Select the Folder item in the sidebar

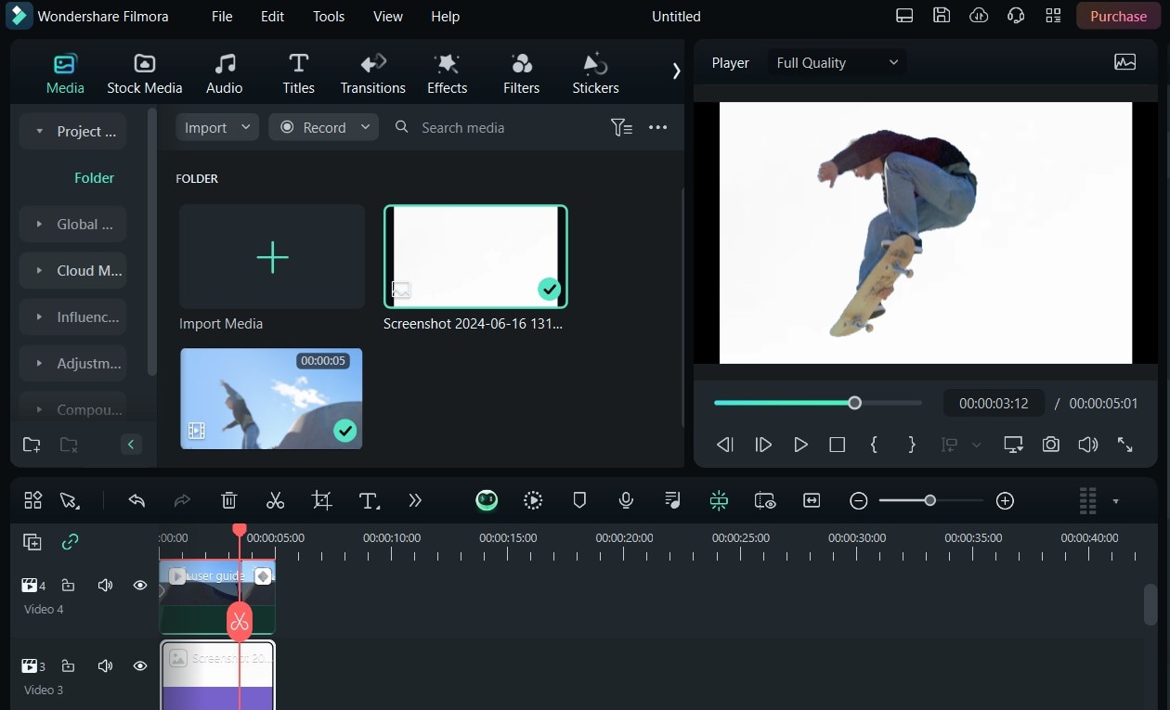94,177
